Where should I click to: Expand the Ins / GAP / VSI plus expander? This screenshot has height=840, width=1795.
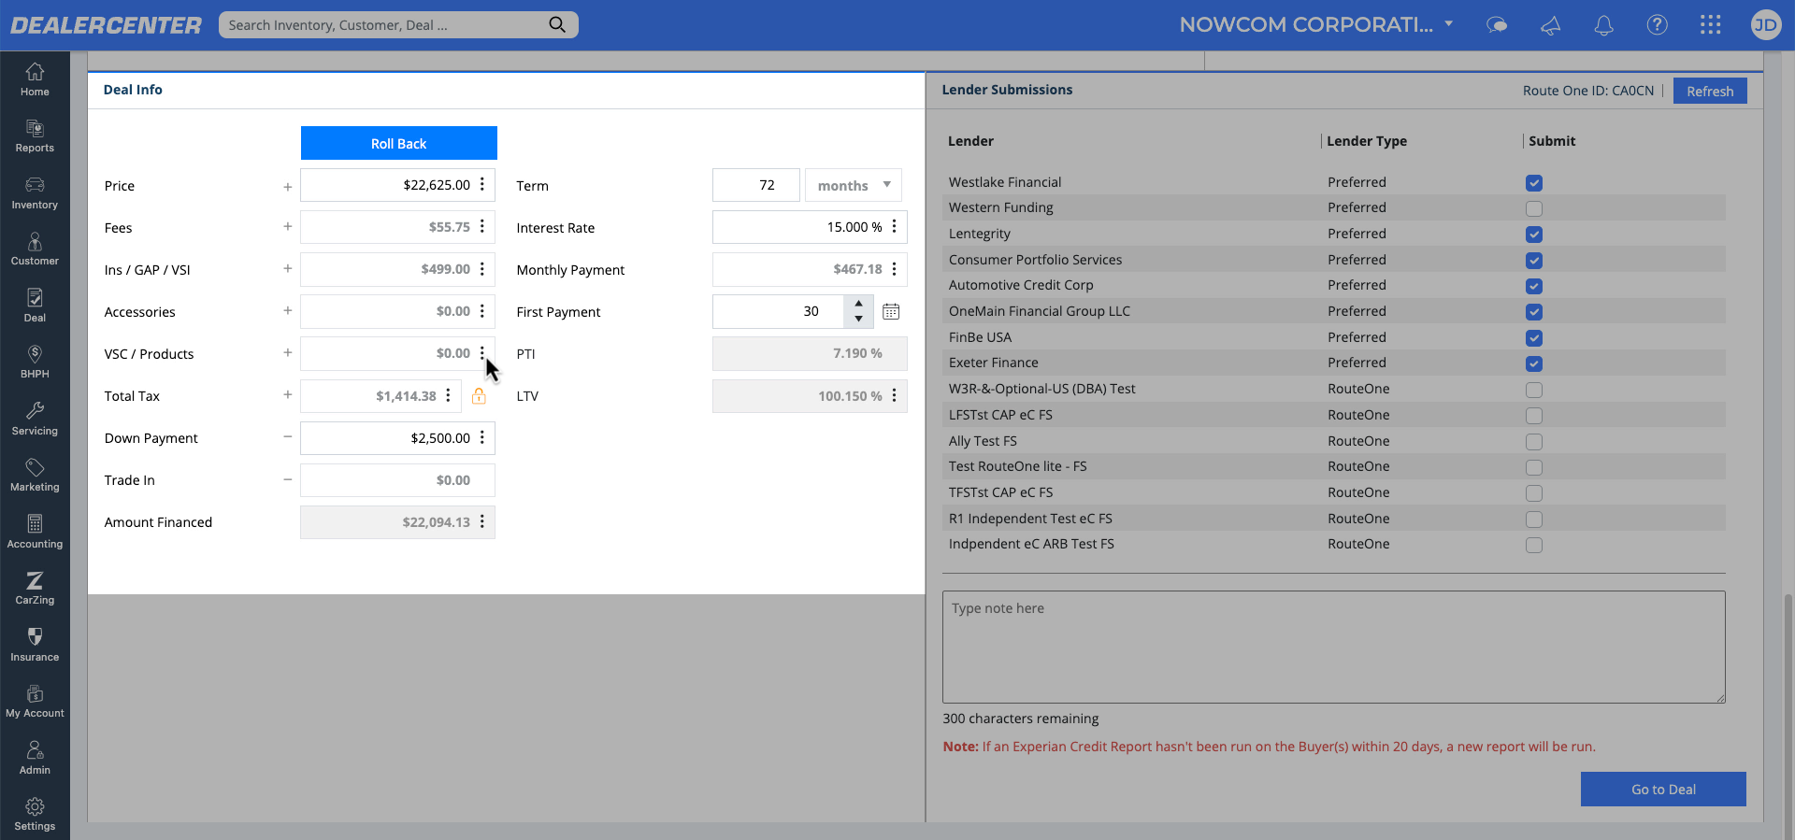288,269
